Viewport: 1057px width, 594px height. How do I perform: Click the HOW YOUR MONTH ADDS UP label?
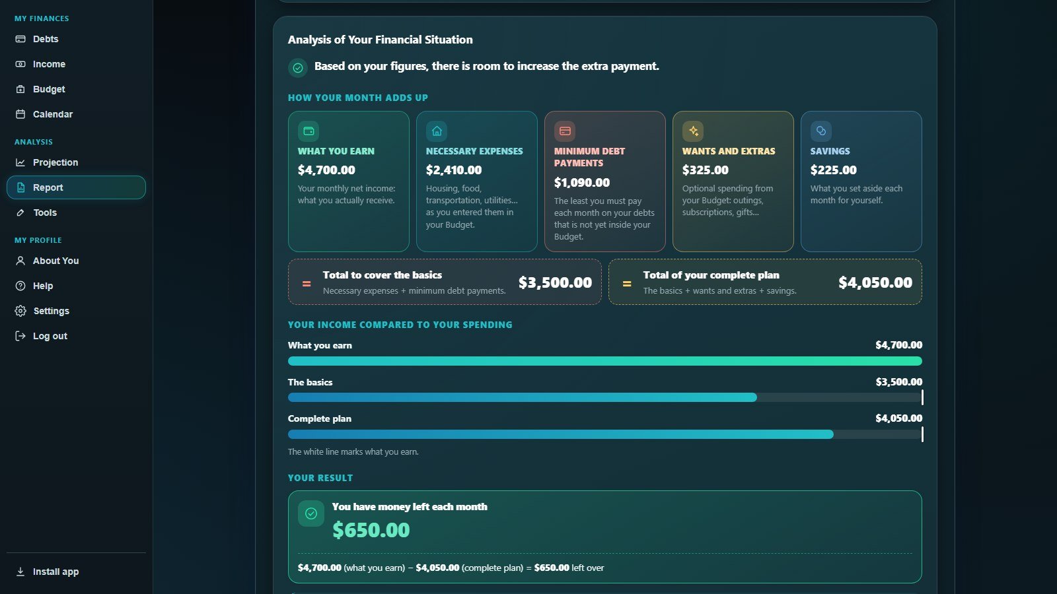[358, 98]
